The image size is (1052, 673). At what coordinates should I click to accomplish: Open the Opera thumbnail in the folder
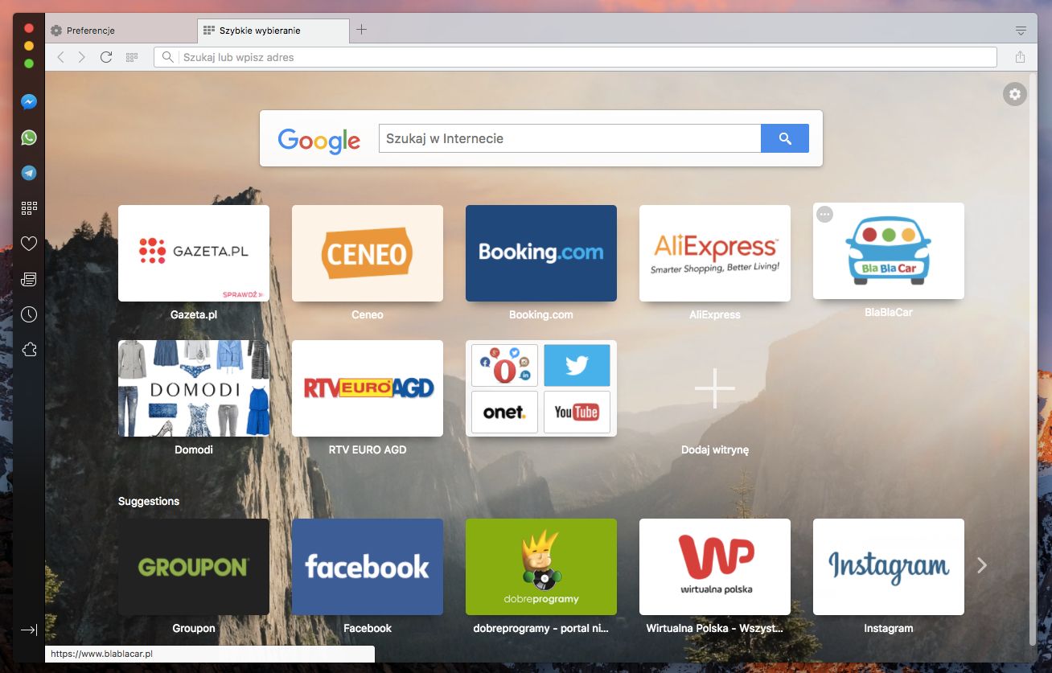click(504, 366)
